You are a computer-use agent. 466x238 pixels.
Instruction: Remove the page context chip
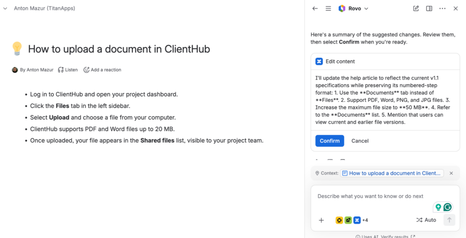tap(451, 174)
